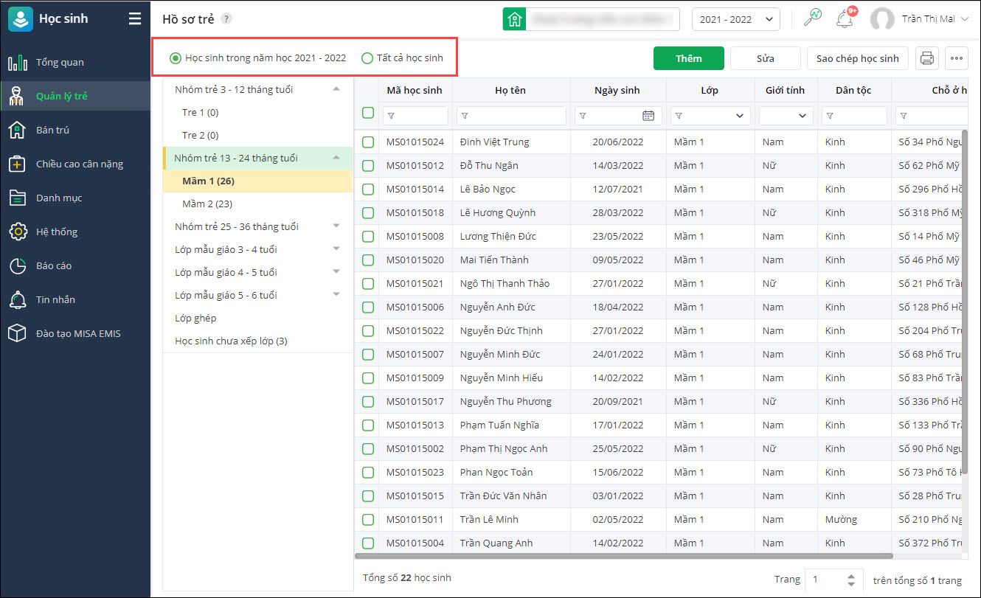Viewport: 981px width, 598px height.
Task: Click the printer icon
Action: [x=927, y=58]
